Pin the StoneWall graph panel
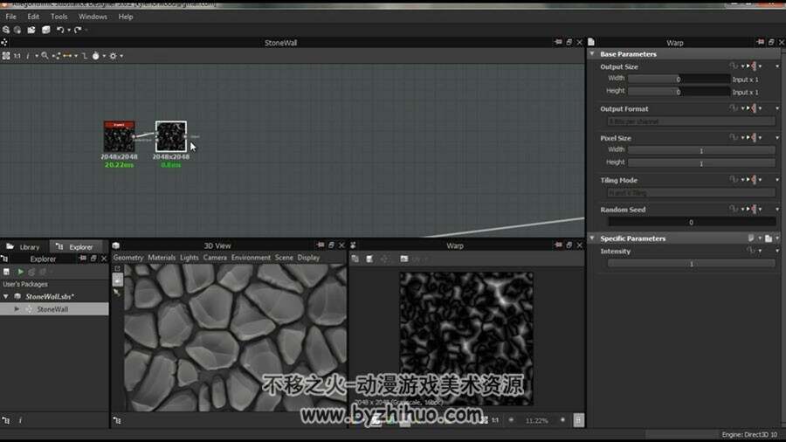 558,42
